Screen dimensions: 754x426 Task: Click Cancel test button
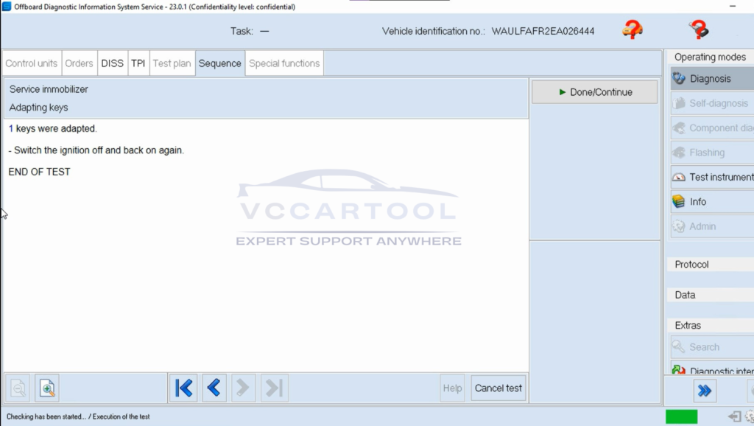click(x=498, y=388)
